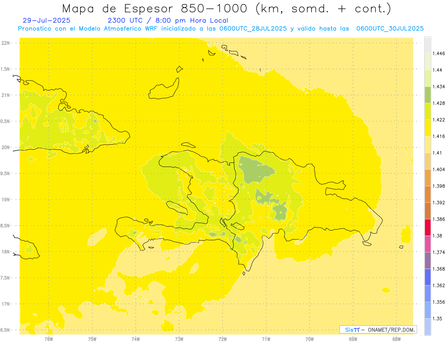Click the 1.368 legend value
The height and width of the screenshot is (344, 445).
439,269
